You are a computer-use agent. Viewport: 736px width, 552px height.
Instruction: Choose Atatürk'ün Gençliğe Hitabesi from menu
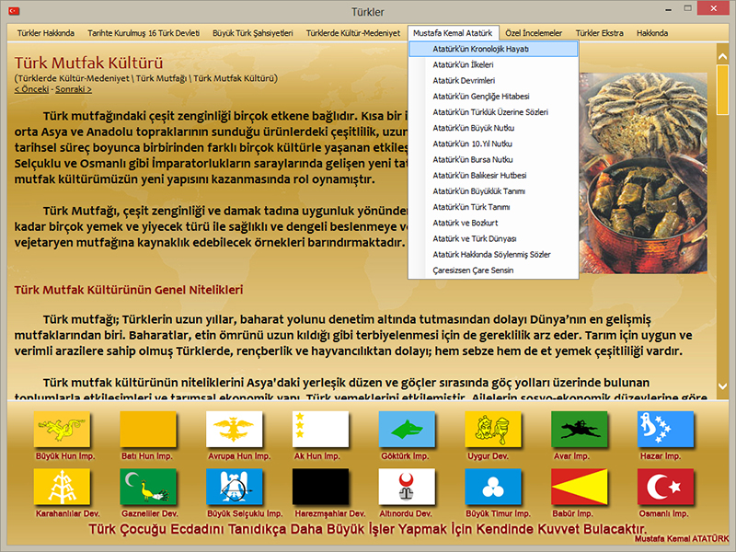pyautogui.click(x=480, y=96)
